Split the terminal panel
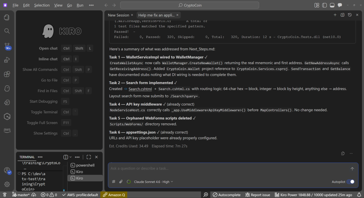Image resolution: width=364 pixels, height=198 pixels. point(66,157)
